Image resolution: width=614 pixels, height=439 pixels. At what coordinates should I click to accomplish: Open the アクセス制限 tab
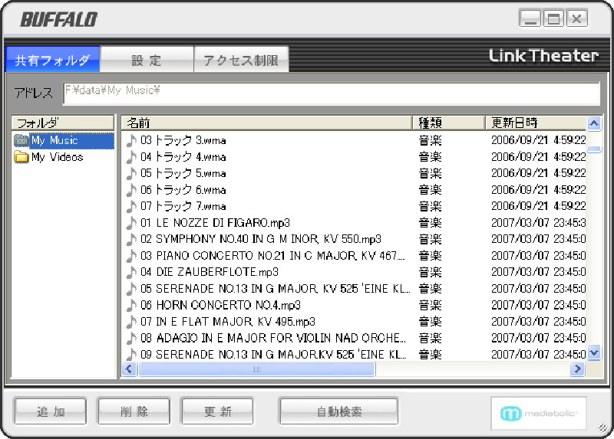pos(241,60)
